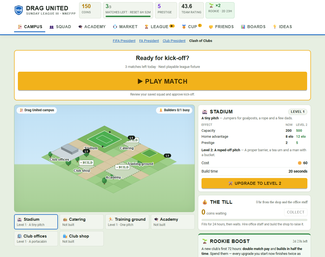Open the Campus tab
The width and height of the screenshot is (325, 257).
point(30,27)
